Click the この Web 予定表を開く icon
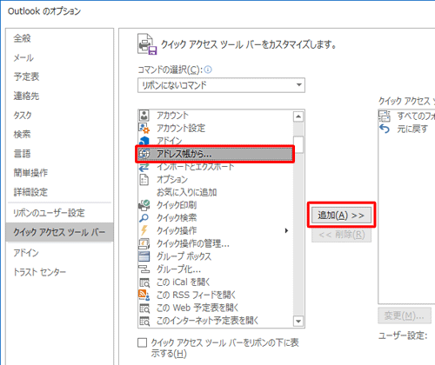The width and height of the screenshot is (435, 365). [144, 308]
